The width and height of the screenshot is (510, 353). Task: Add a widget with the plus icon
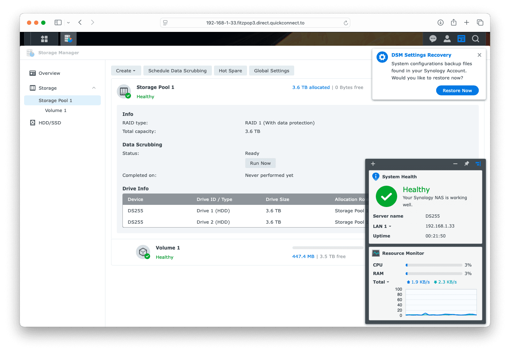(373, 164)
